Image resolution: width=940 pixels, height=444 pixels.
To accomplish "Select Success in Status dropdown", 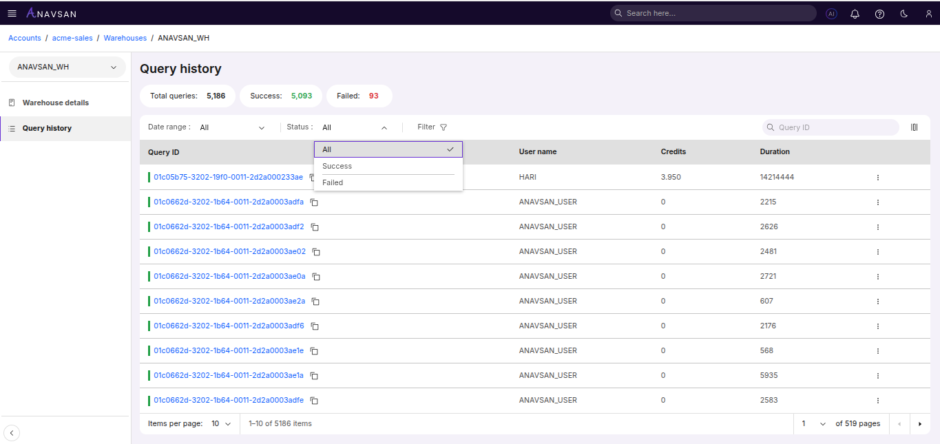I will click(x=337, y=166).
